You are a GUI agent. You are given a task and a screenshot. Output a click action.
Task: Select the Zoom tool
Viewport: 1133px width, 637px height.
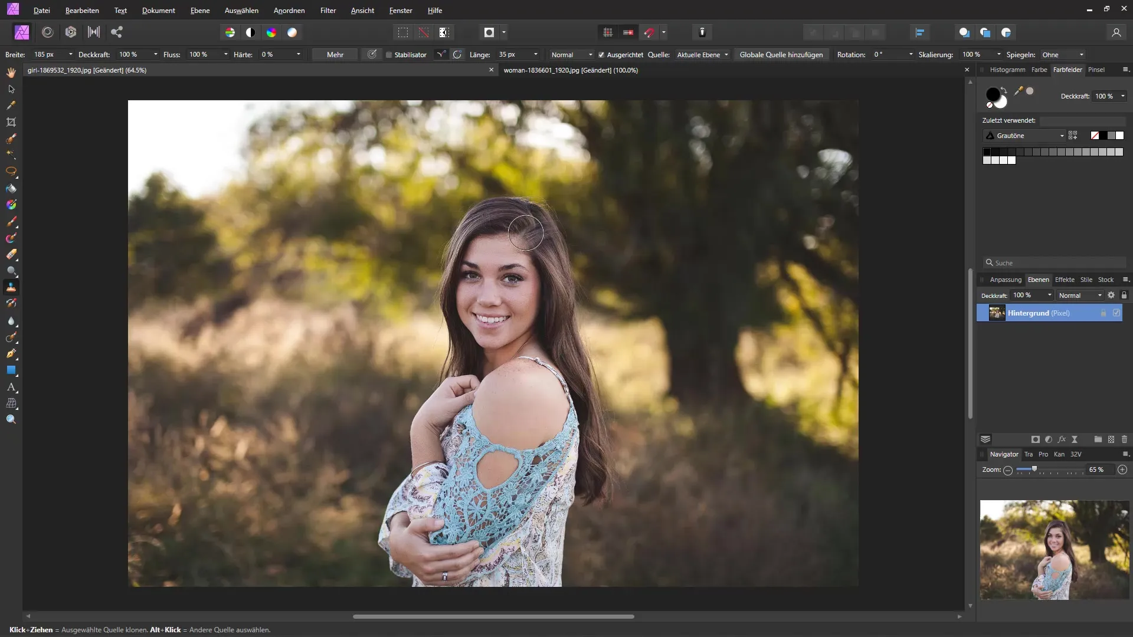[x=10, y=419]
